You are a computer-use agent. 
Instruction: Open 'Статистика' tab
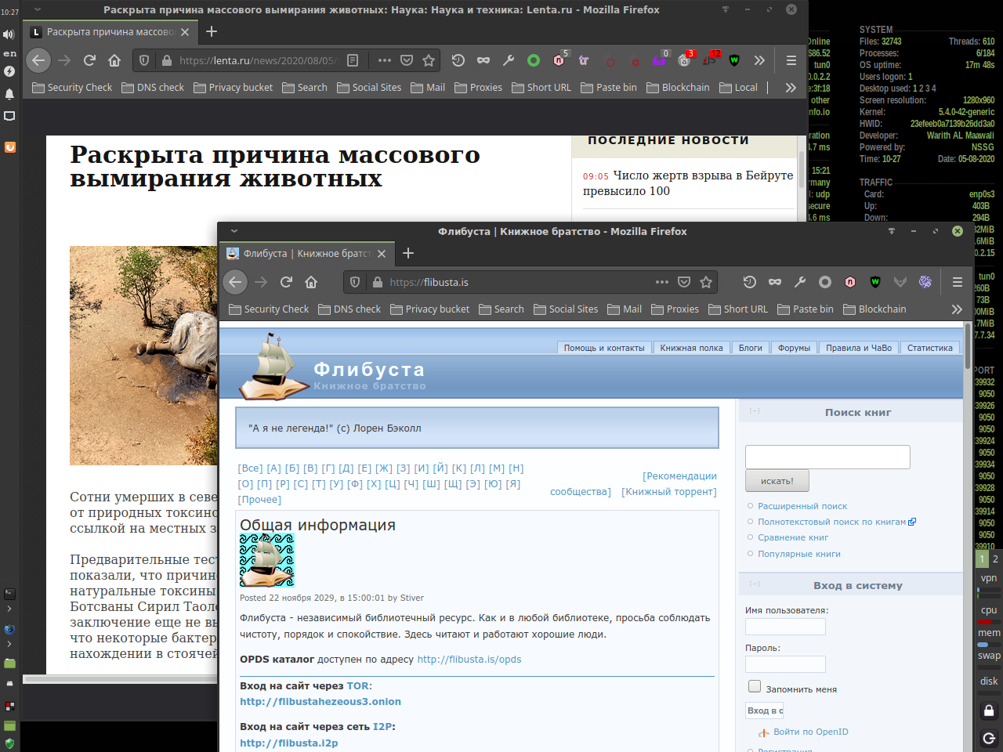click(930, 348)
